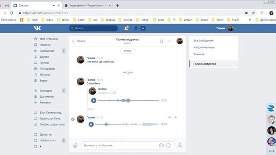This screenshot has height=155, width=276.
Task: Seek in the 0:04 voice message waveform
Action: pos(127,124)
